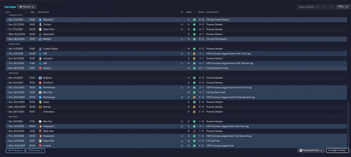Toggle the row marker for Sat, 4/3/2023
Screen dimensions: 351x157
pos(7,49)
